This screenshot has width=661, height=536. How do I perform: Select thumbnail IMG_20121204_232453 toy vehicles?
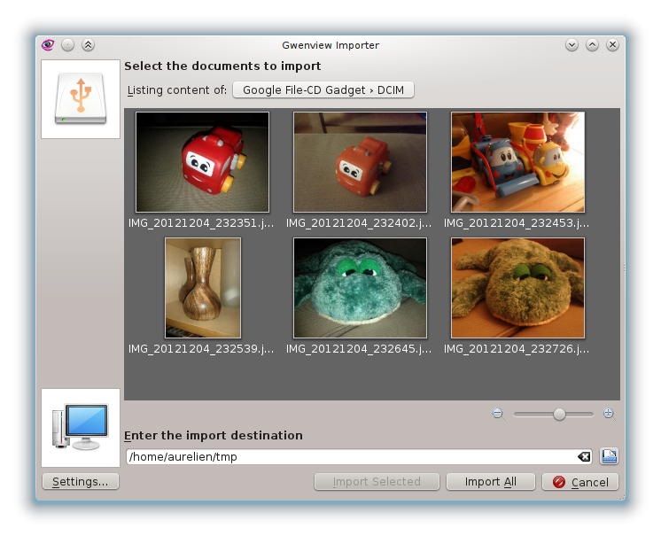517,162
